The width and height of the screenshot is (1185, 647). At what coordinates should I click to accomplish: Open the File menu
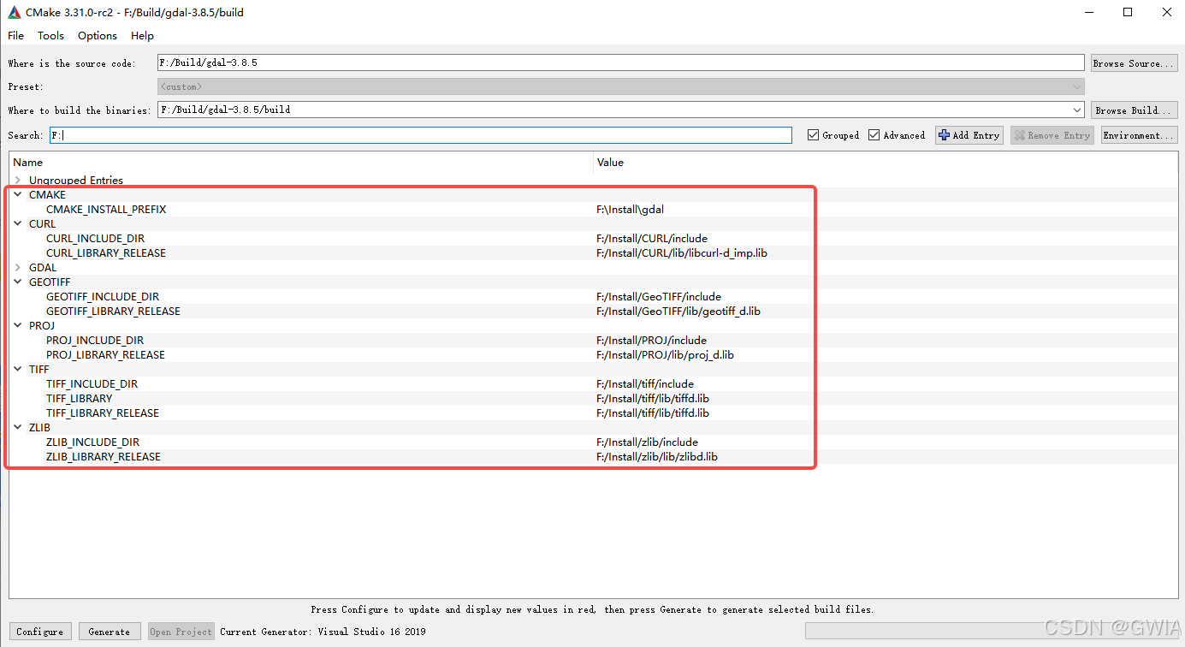pyautogui.click(x=15, y=35)
